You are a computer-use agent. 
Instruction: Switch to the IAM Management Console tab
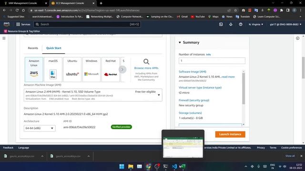click(23, 3)
